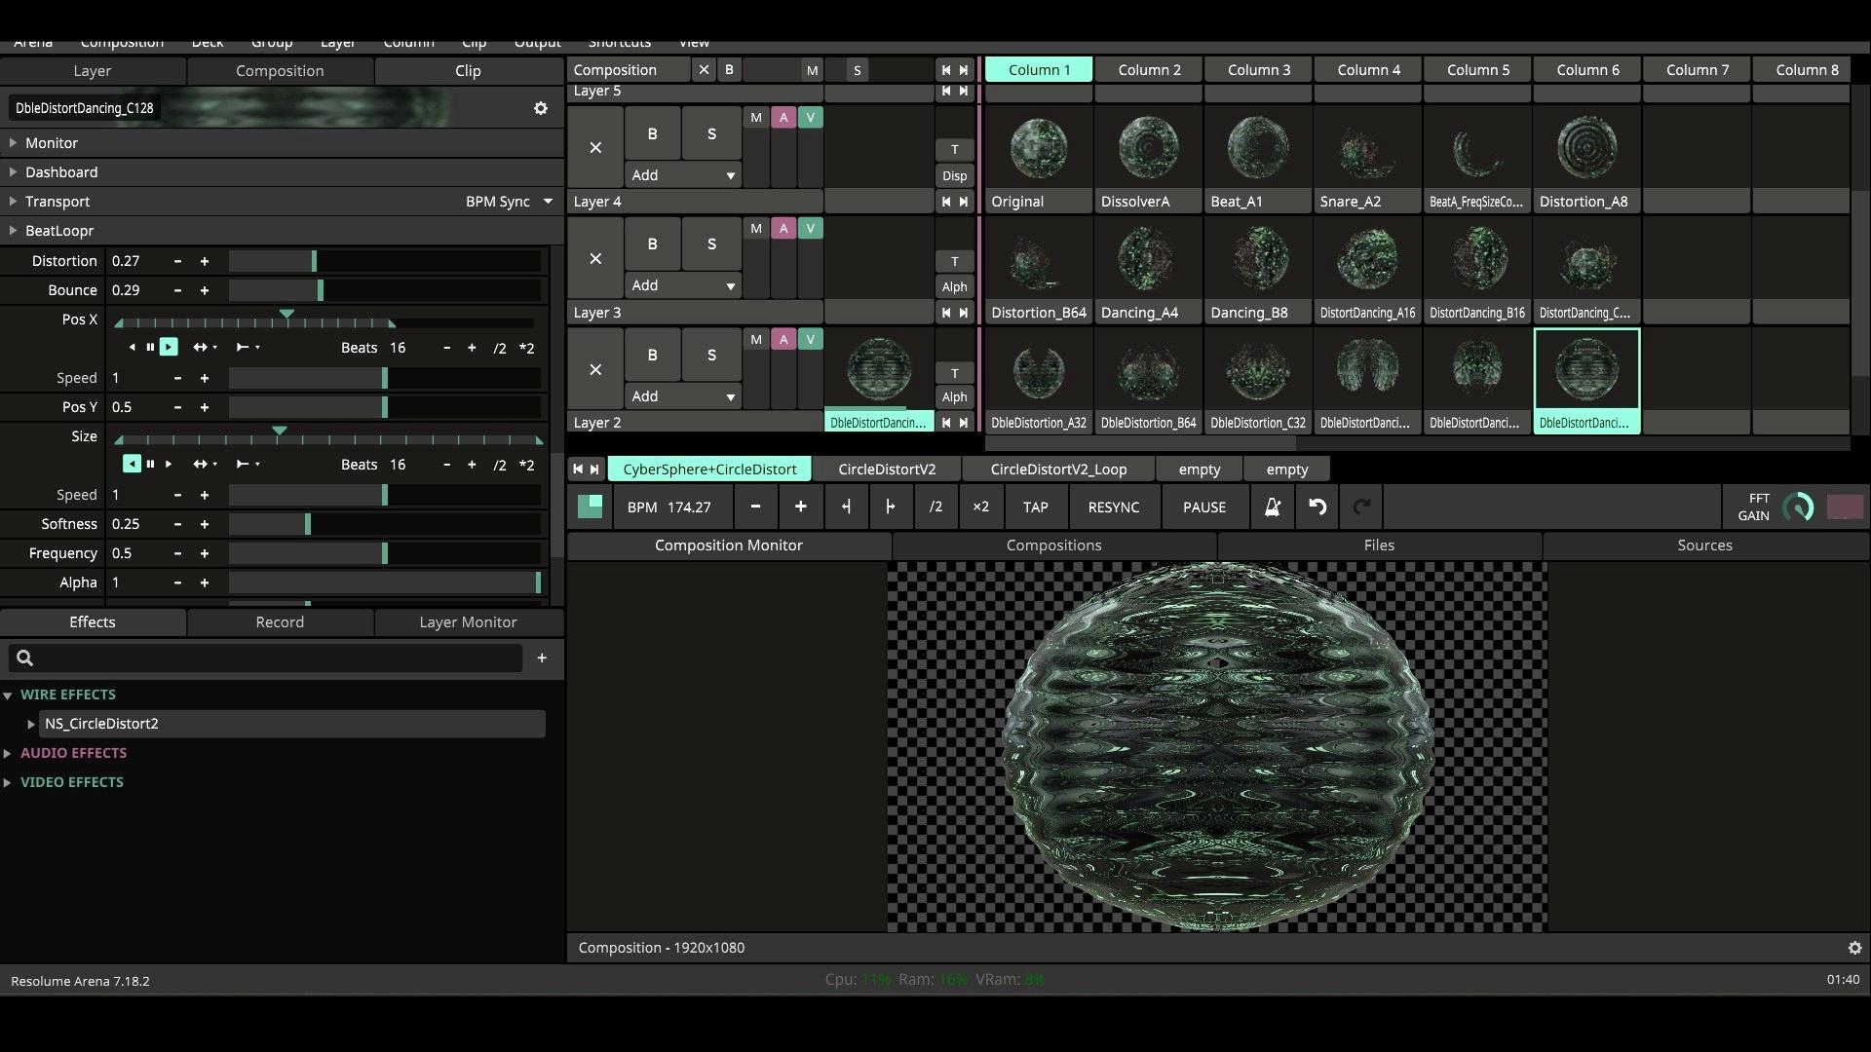
Task: Go to next deck arrow
Action: click(594, 470)
